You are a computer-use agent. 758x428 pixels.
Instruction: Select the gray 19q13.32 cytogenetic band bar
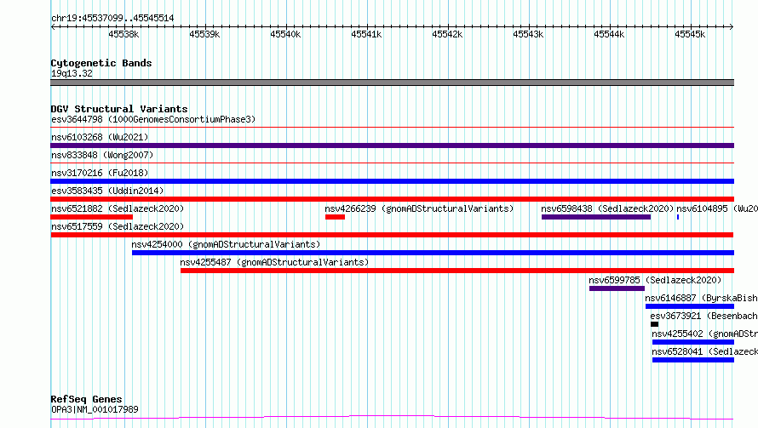click(x=392, y=83)
